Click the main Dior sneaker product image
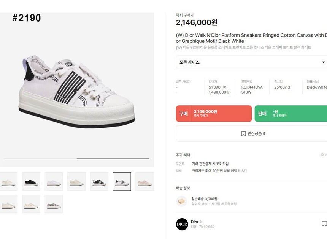 coord(77,91)
